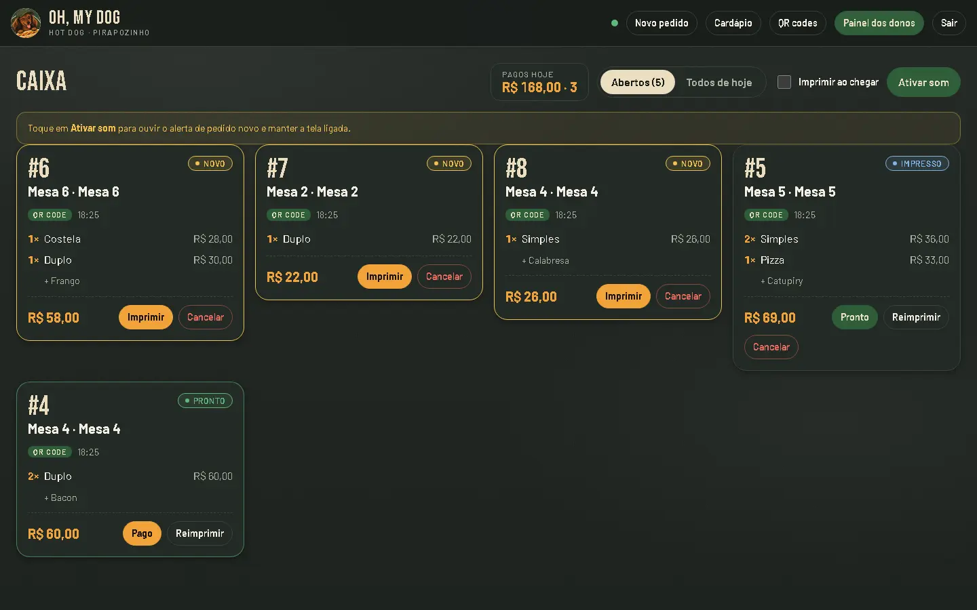Click the + Catupiry add-on in order #5
This screenshot has height=610, width=977.
click(x=782, y=281)
